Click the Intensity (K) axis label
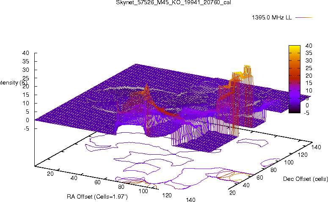The width and height of the screenshot is (328, 202). 14,83
